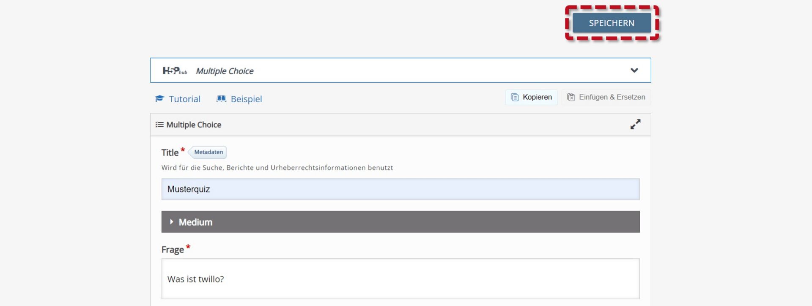Open the Metadaten button next to Title
This screenshot has width=812, height=306.
tap(208, 152)
